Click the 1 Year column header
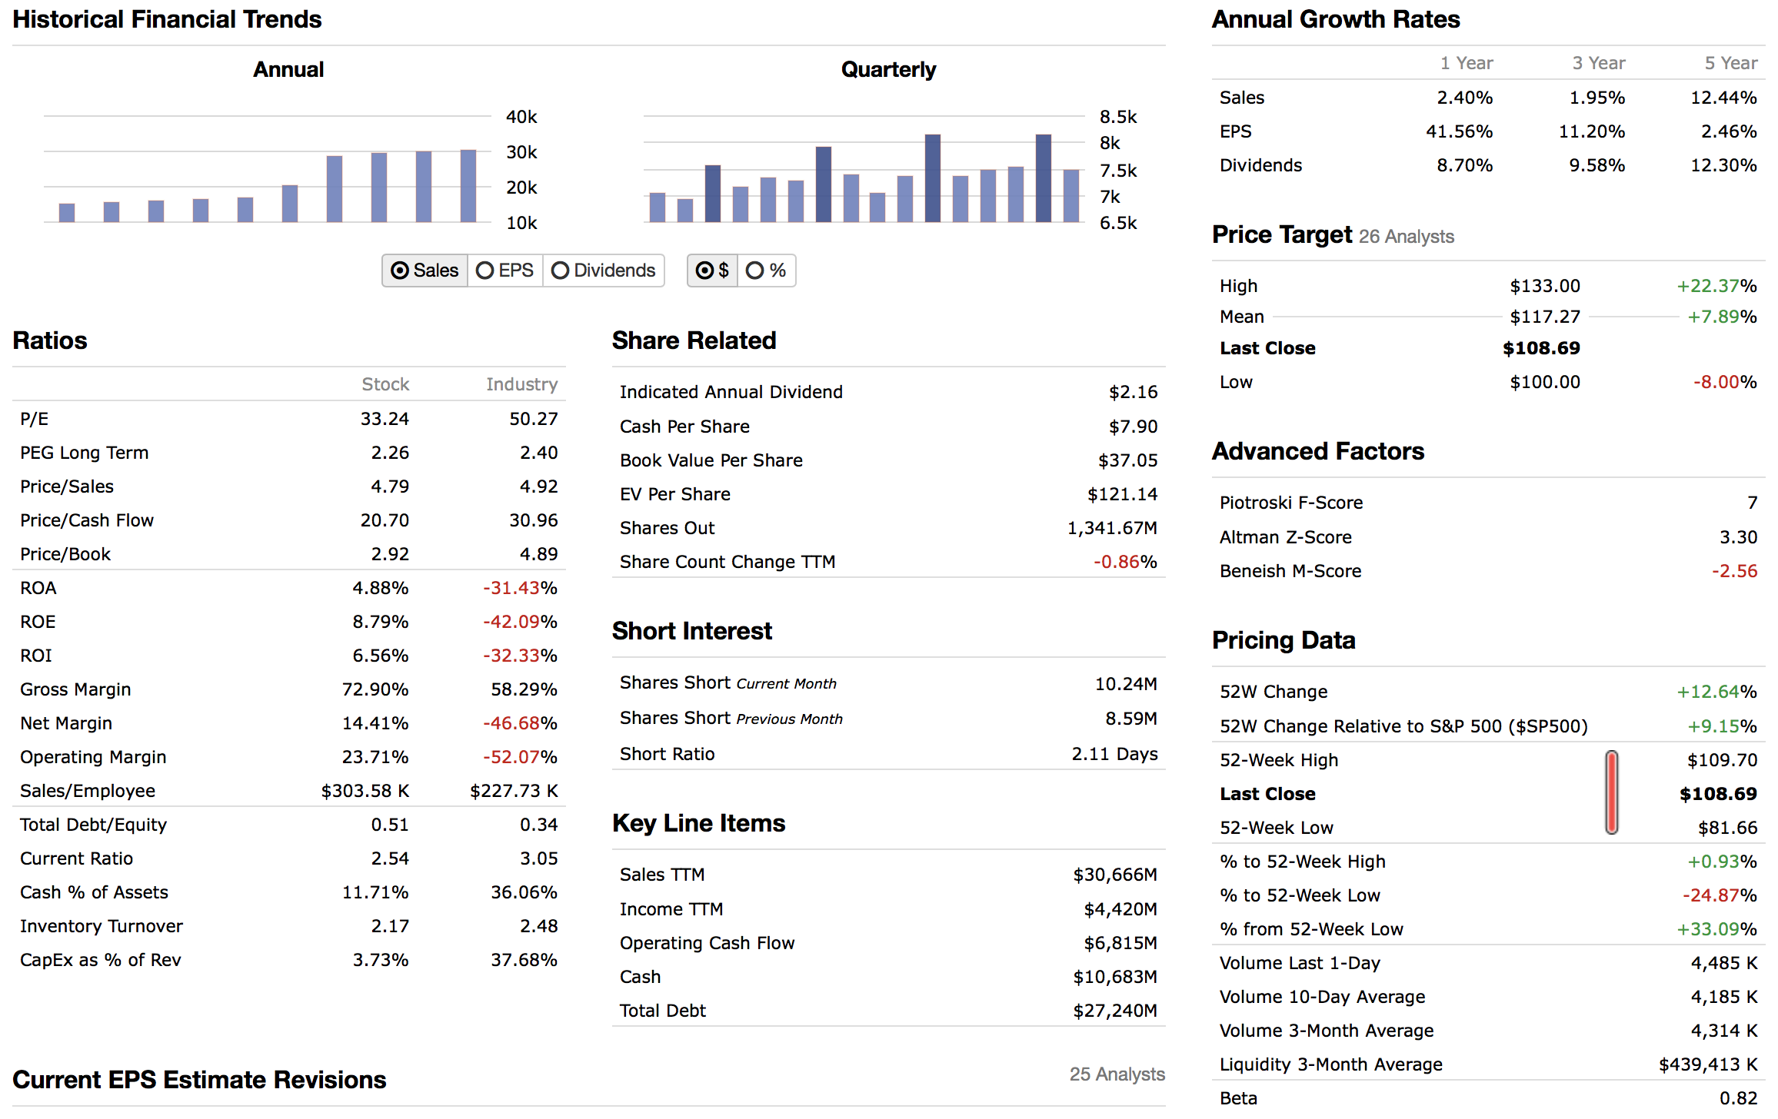Screen dimensions: 1778x1119 click(1466, 63)
